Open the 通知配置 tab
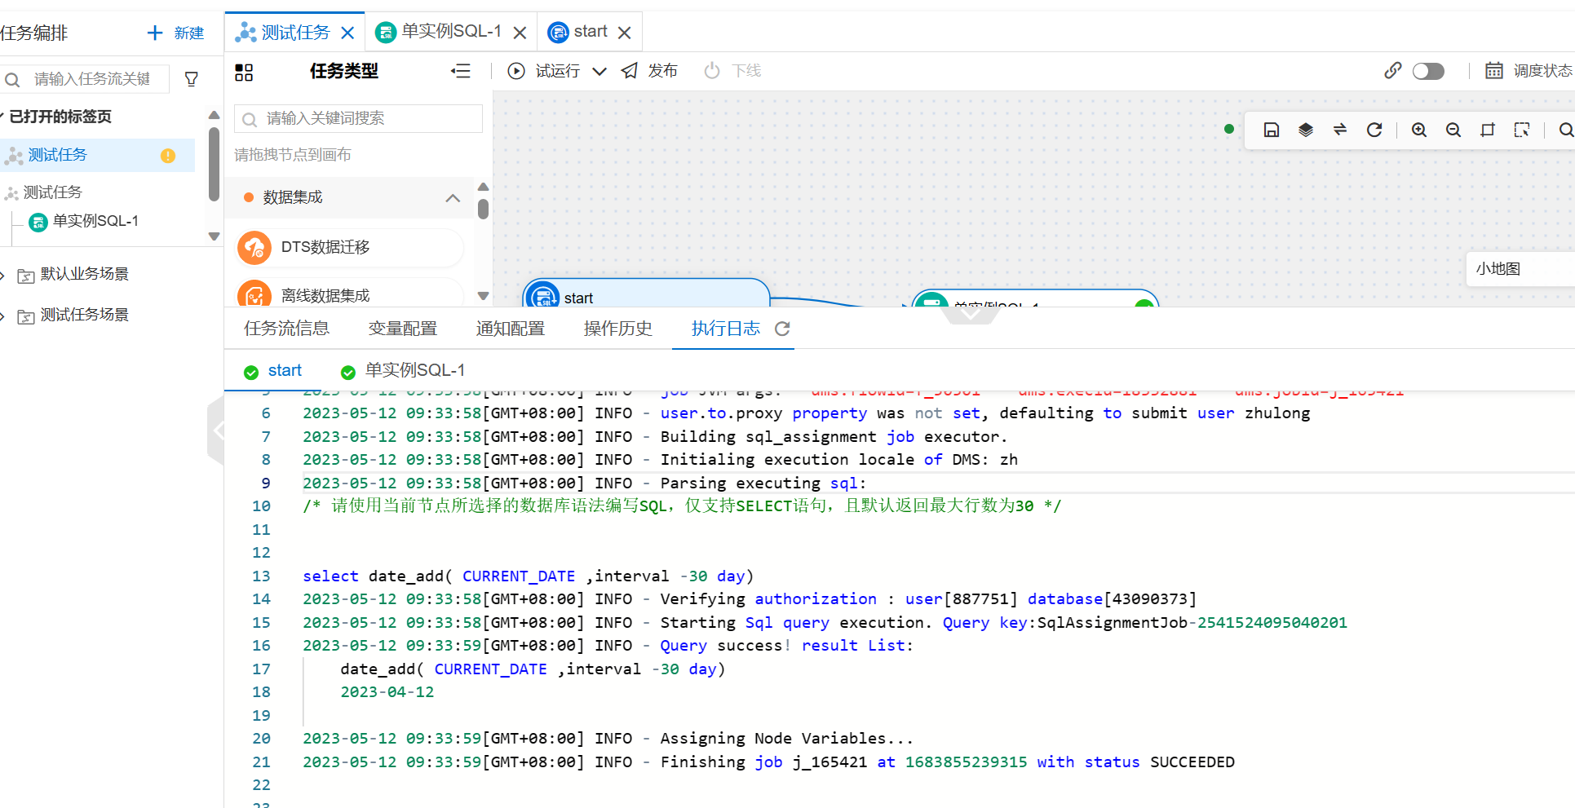Screen dimensions: 1575x808 tap(511, 329)
